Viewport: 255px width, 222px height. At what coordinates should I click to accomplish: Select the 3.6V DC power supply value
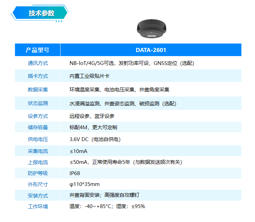click(95, 139)
